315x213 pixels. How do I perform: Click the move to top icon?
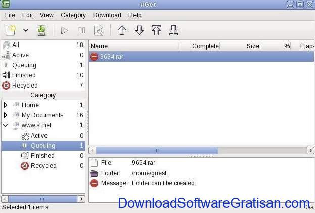[156, 30]
